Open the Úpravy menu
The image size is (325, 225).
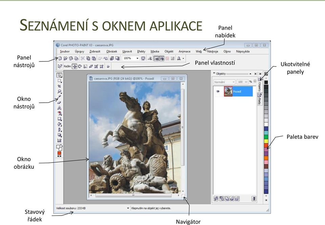tap(80, 51)
